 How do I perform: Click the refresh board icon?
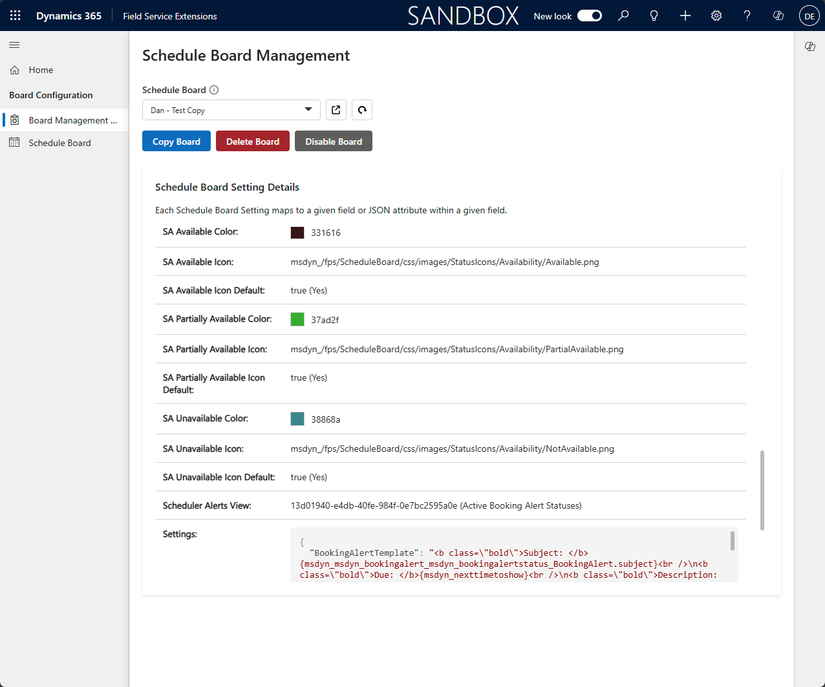tap(362, 110)
